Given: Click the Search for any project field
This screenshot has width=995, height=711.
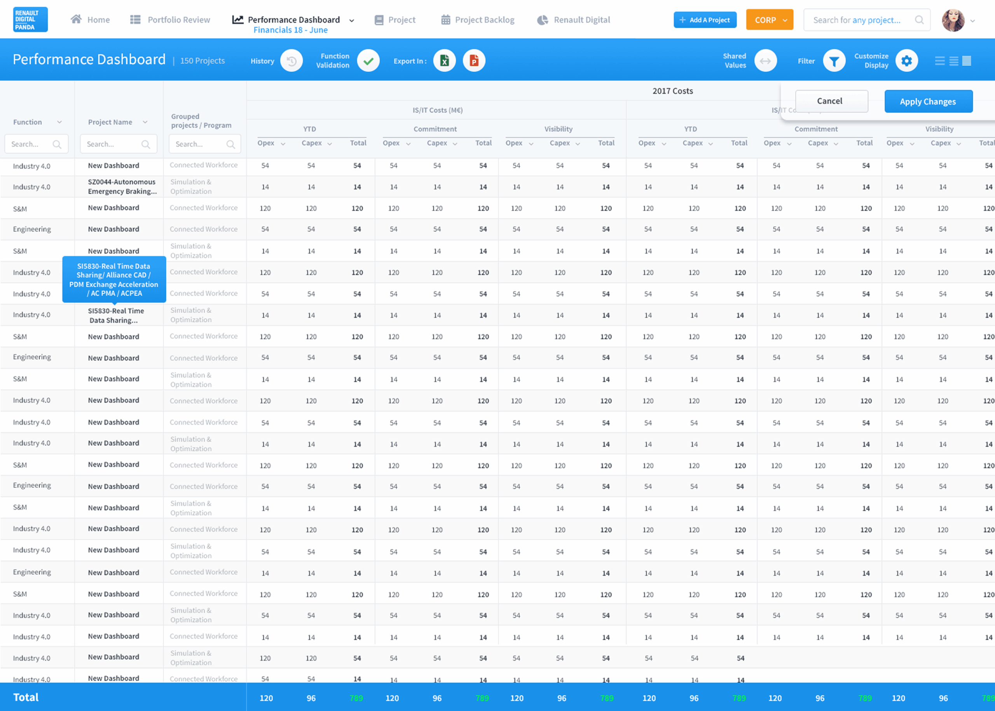Looking at the screenshot, I should tap(859, 20).
